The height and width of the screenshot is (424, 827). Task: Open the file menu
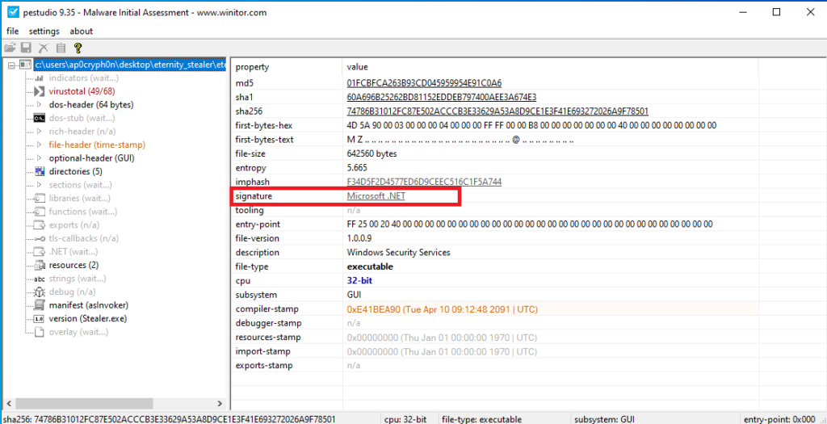(12, 31)
